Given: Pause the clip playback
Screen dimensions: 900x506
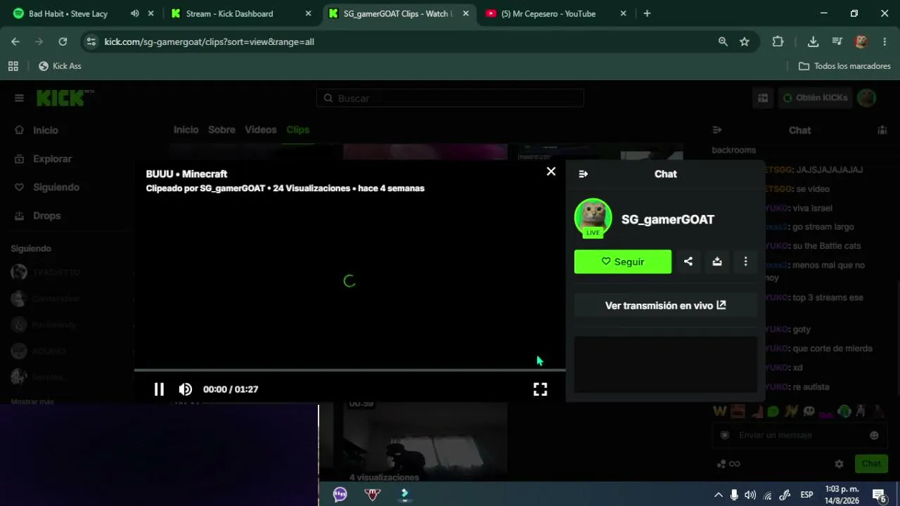Looking at the screenshot, I should (159, 389).
